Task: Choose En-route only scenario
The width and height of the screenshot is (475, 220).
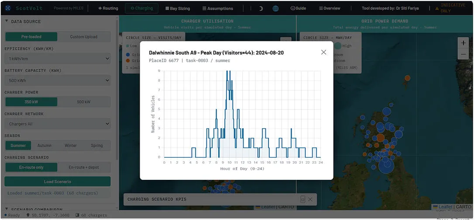Action: [31, 167]
